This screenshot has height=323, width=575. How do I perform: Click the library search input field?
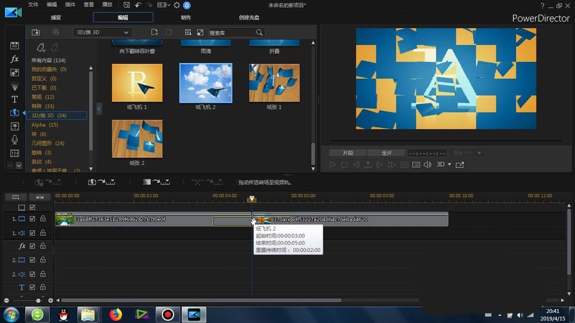[x=231, y=33]
